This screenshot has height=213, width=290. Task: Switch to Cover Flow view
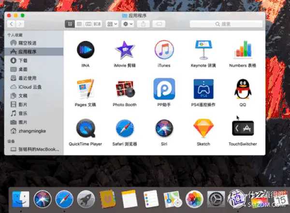(x=97, y=24)
